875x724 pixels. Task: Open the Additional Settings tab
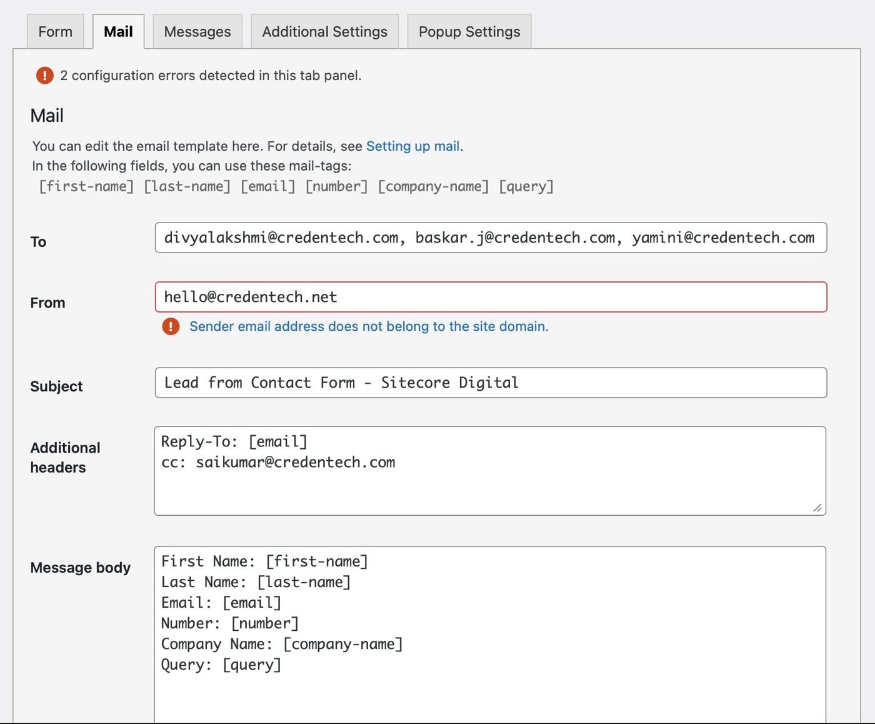coord(324,31)
